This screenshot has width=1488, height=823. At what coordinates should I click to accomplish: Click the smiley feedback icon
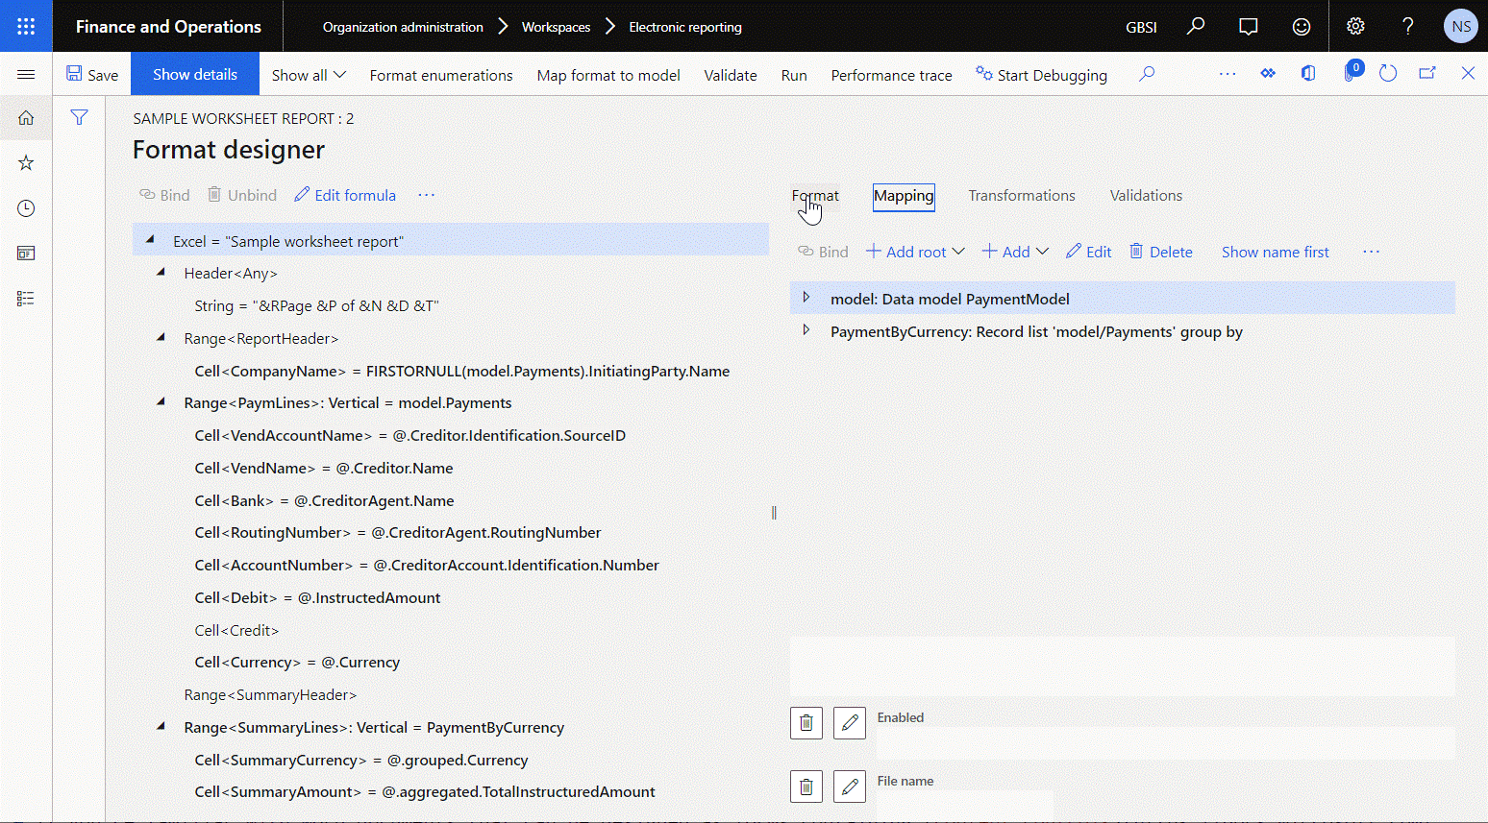(x=1301, y=26)
